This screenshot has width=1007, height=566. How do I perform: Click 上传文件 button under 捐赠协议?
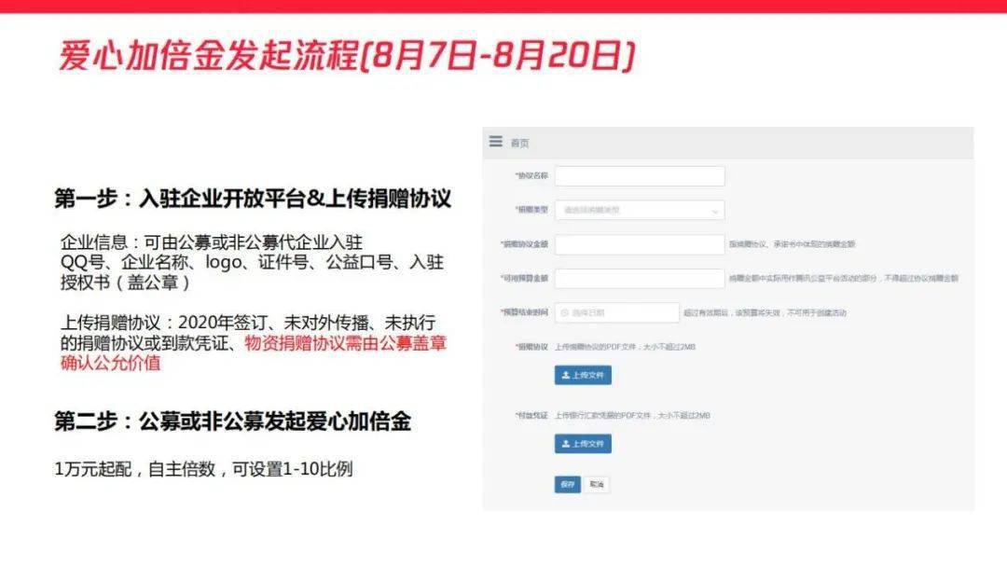(x=583, y=375)
